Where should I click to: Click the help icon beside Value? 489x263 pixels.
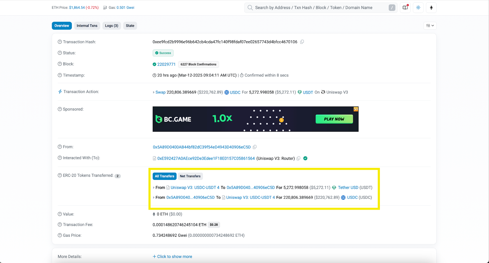point(60,214)
